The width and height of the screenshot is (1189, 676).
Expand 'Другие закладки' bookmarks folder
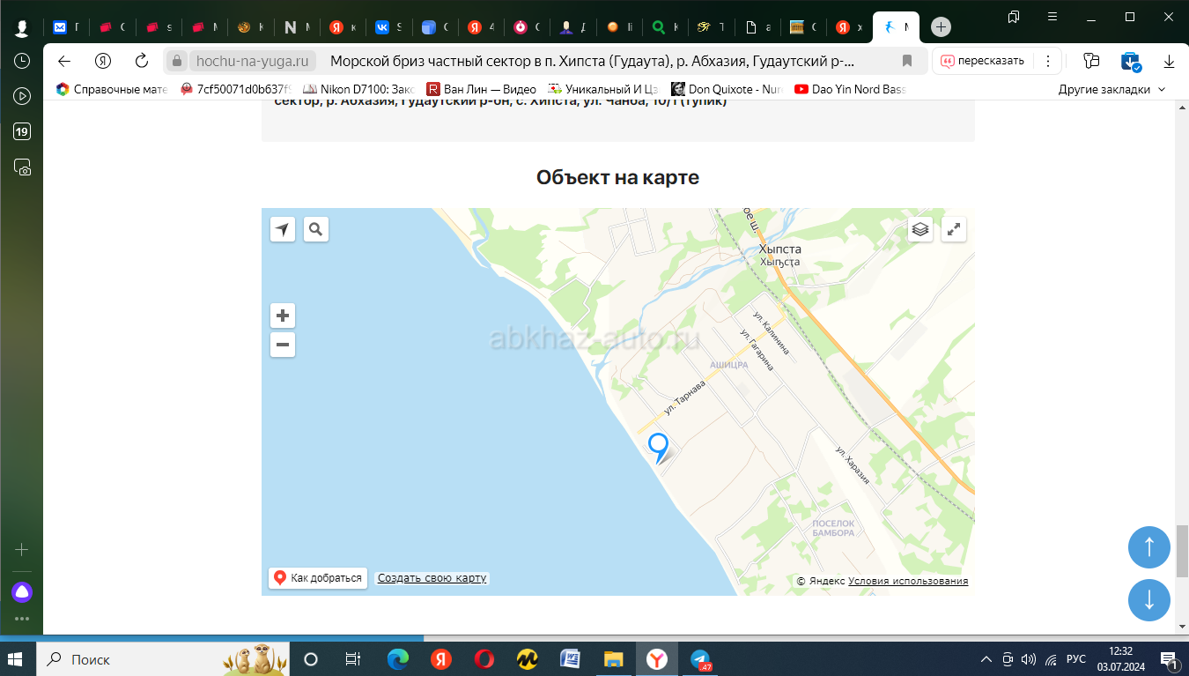(x=1111, y=89)
